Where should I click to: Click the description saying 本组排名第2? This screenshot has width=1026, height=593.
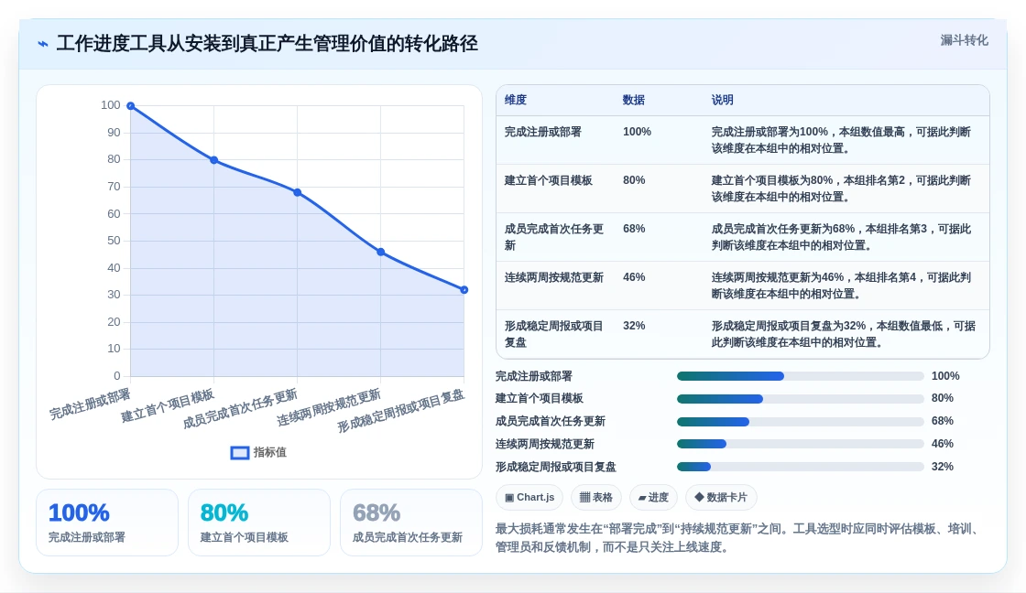pyautogui.click(x=842, y=189)
